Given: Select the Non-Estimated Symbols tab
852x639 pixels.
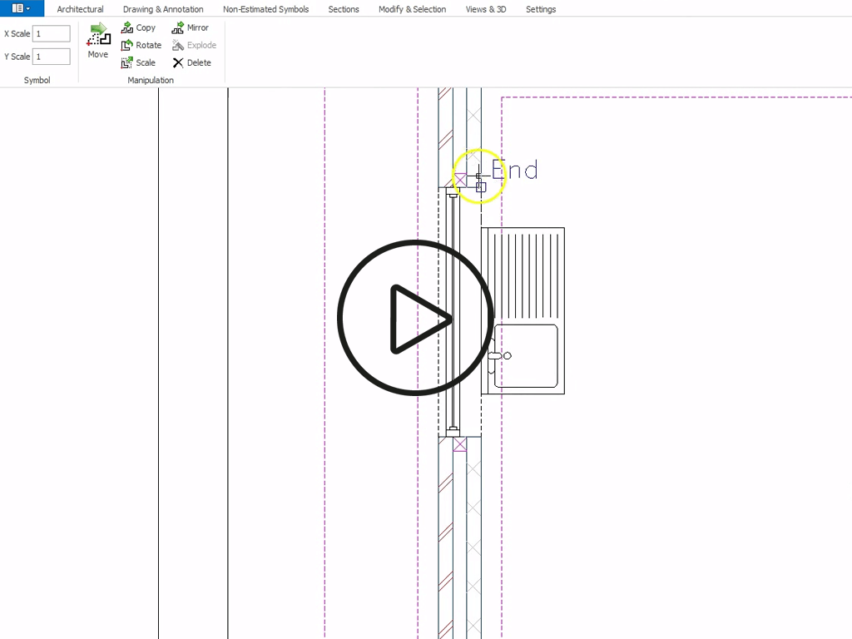Looking at the screenshot, I should click(x=265, y=9).
